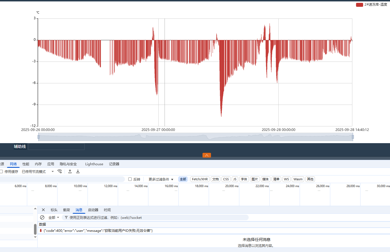390x252 pixels.
Task: Click the orange collapse arrow button
Action: pyautogui.click(x=207, y=155)
